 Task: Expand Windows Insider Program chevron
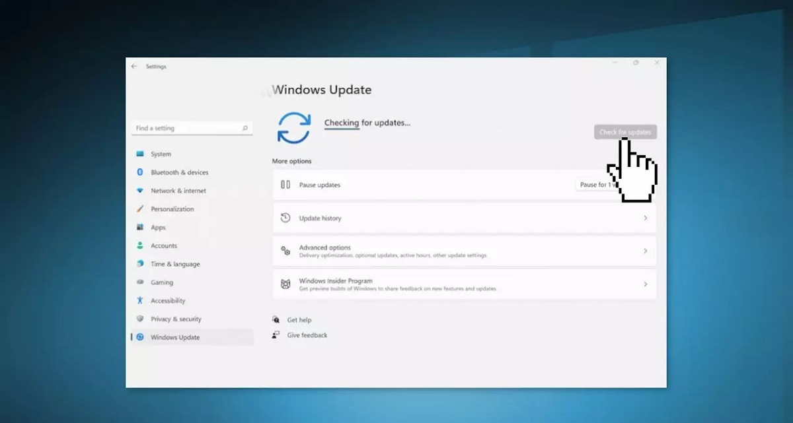[646, 284]
